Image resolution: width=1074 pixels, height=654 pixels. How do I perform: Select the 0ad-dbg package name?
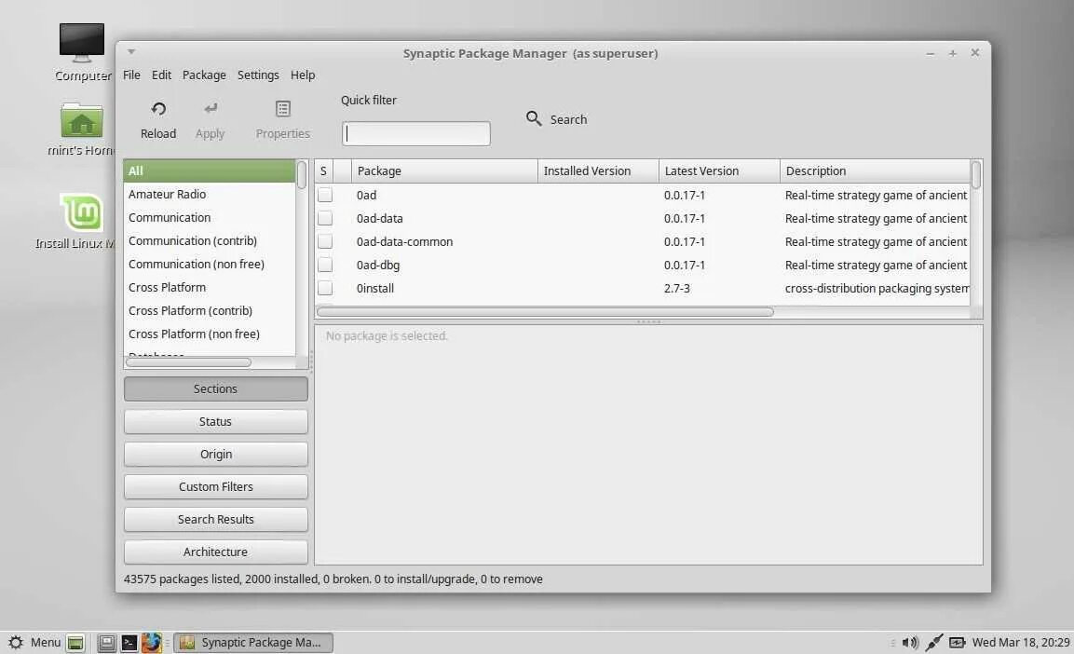click(378, 265)
